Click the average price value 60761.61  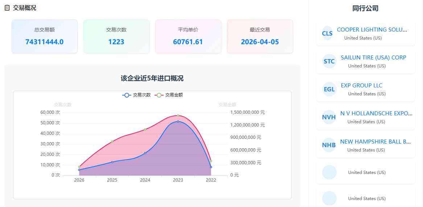(x=188, y=42)
